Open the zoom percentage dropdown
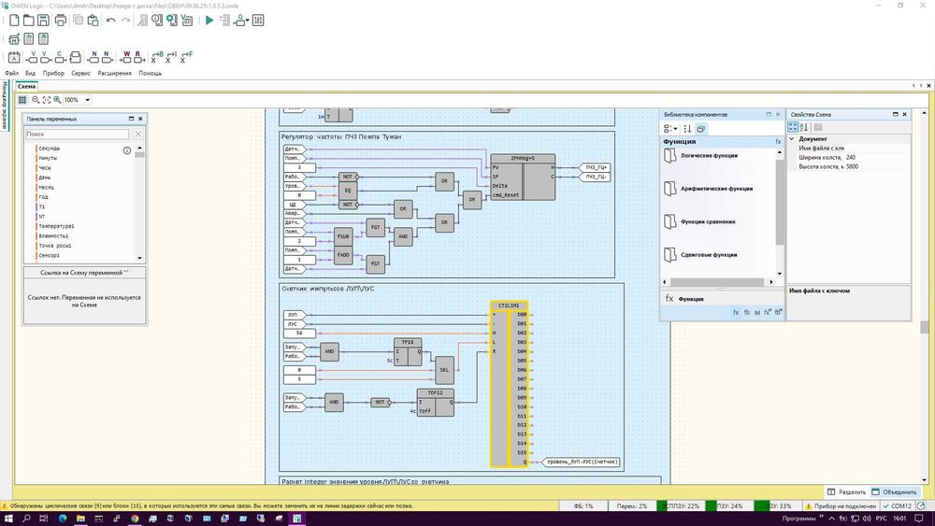935x526 pixels. click(x=88, y=100)
